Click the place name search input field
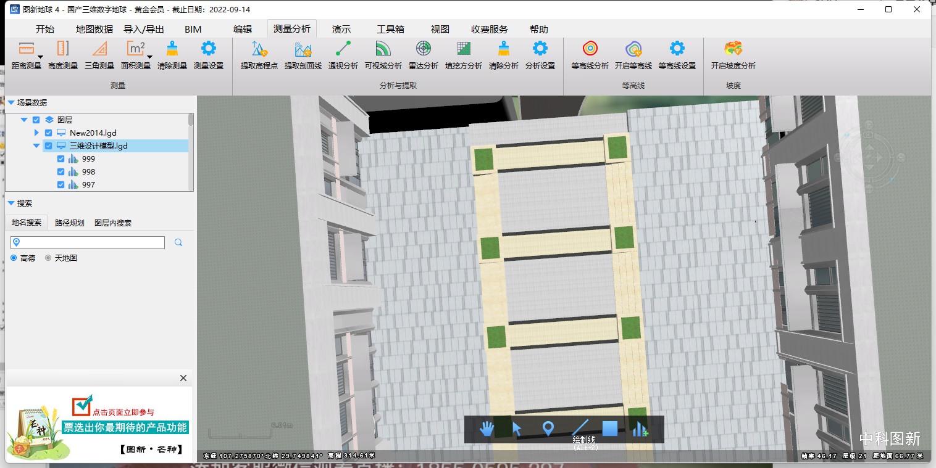This screenshot has height=468, width=936. pyautogui.click(x=93, y=243)
